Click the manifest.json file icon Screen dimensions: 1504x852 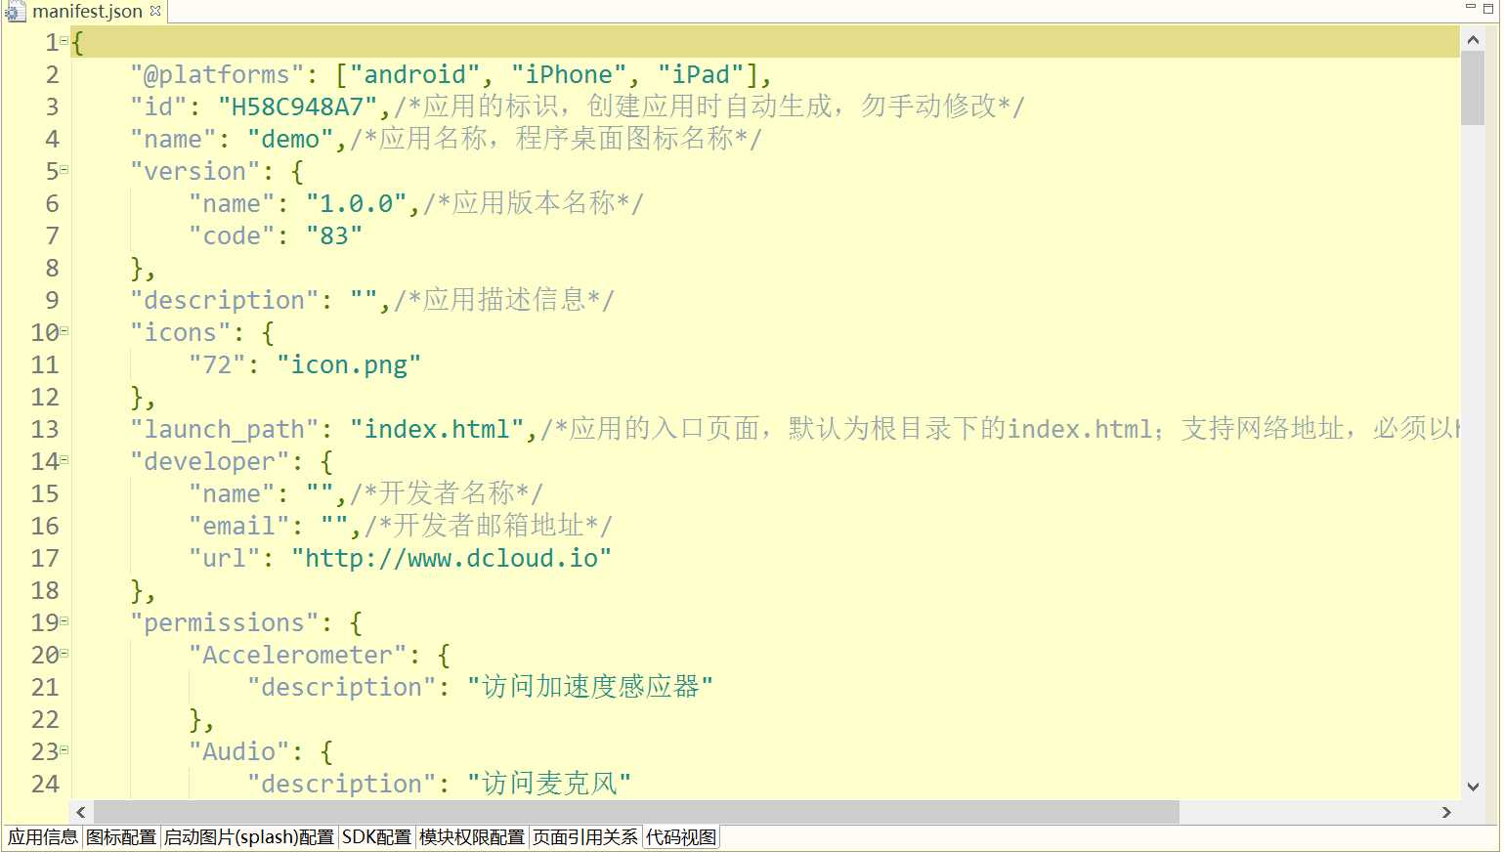(15, 12)
